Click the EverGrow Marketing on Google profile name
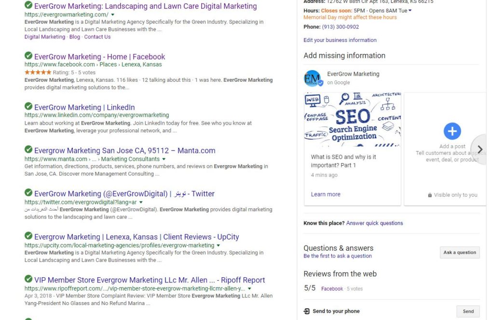Viewport: 494px width, 320px height. point(353,74)
